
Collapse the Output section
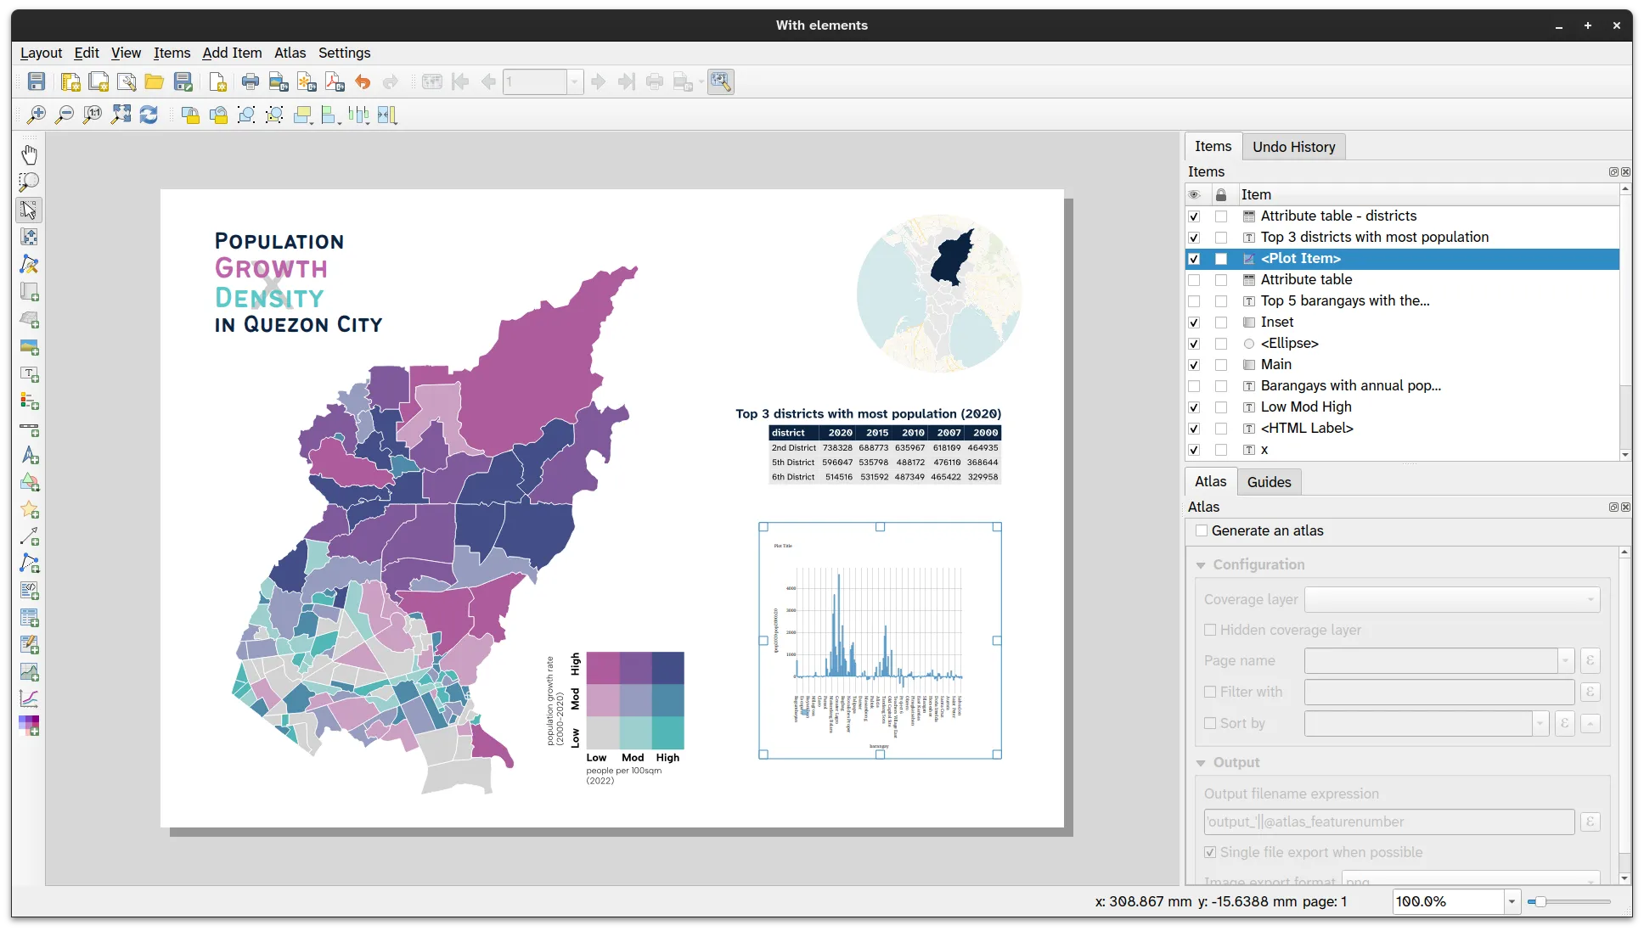(1201, 763)
